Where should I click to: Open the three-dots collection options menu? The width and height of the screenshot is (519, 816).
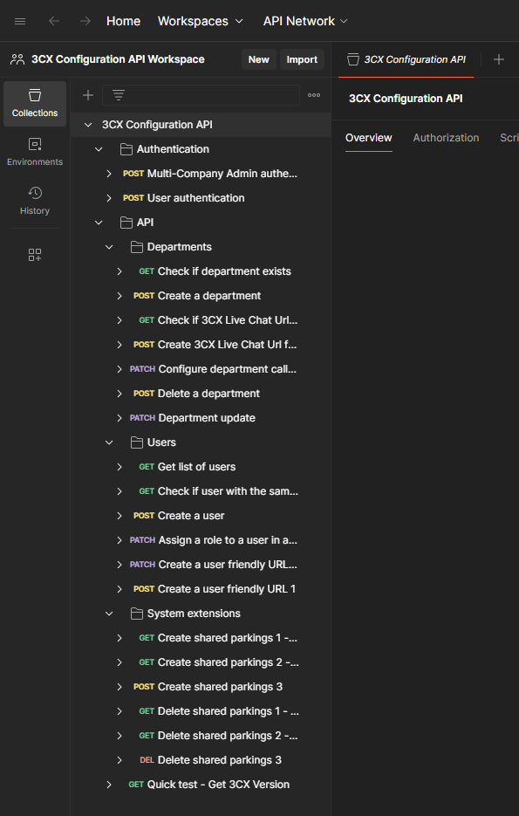click(x=314, y=95)
